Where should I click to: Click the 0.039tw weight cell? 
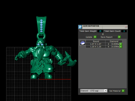click(115, 47)
